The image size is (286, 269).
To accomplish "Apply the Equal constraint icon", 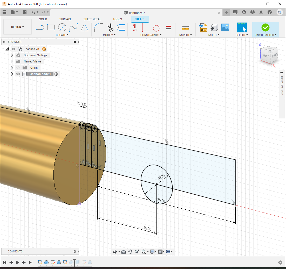I will tap(168, 27).
